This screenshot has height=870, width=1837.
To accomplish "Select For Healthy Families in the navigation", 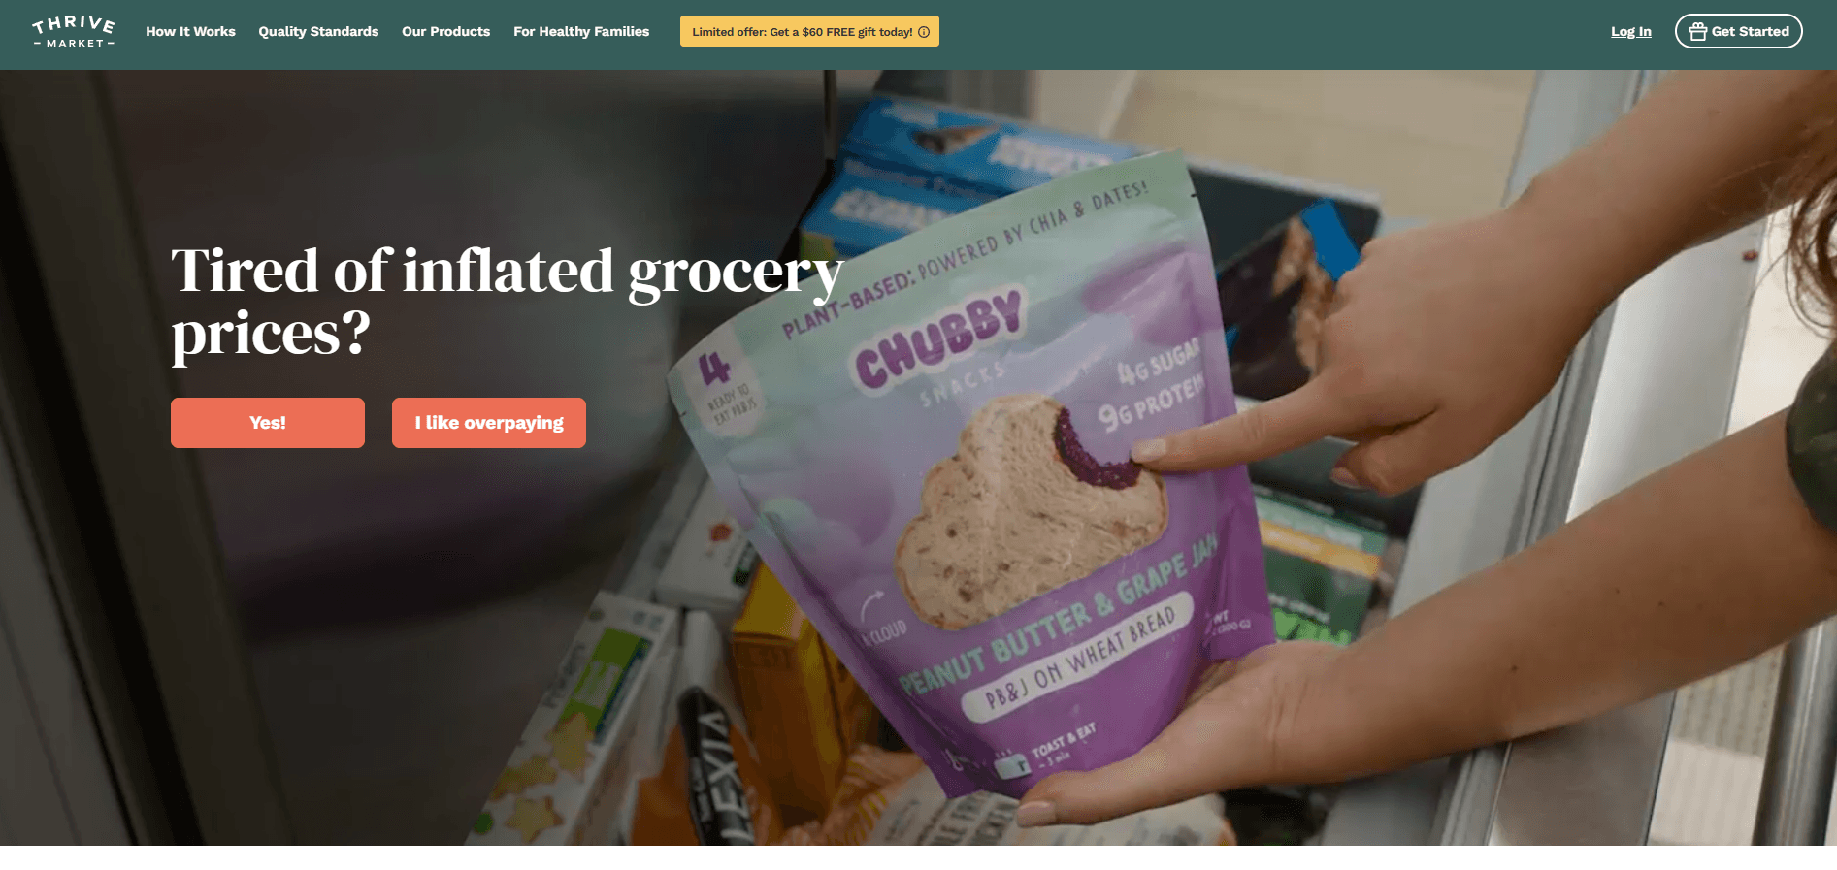I will pyautogui.click(x=581, y=32).
